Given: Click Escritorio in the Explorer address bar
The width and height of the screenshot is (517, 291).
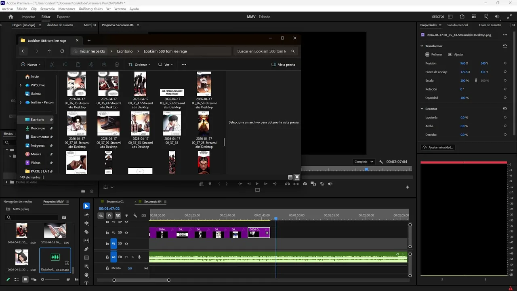Looking at the screenshot, I should [125, 51].
